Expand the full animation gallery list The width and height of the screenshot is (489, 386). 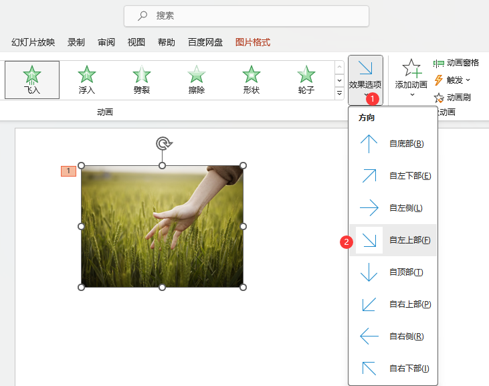[339, 93]
